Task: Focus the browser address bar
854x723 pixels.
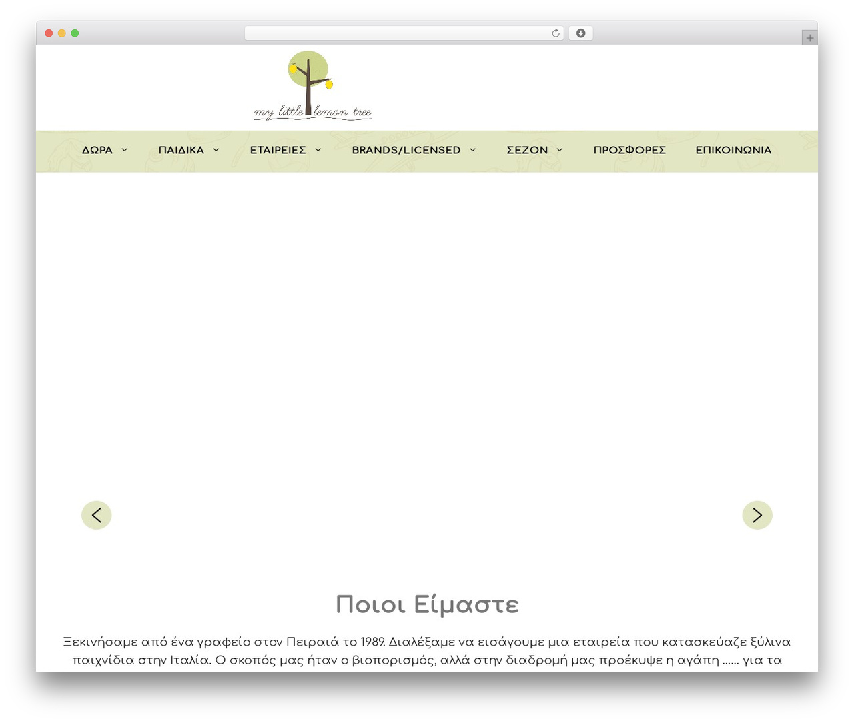Action: 404,33
